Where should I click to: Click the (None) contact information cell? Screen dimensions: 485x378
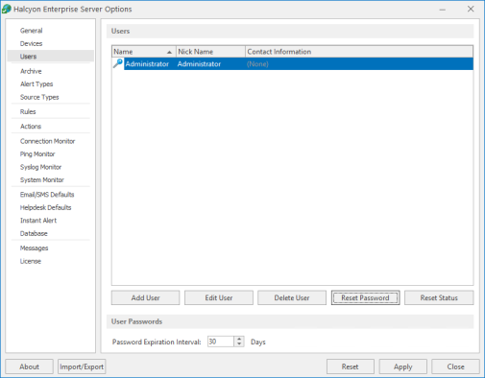[257, 64]
